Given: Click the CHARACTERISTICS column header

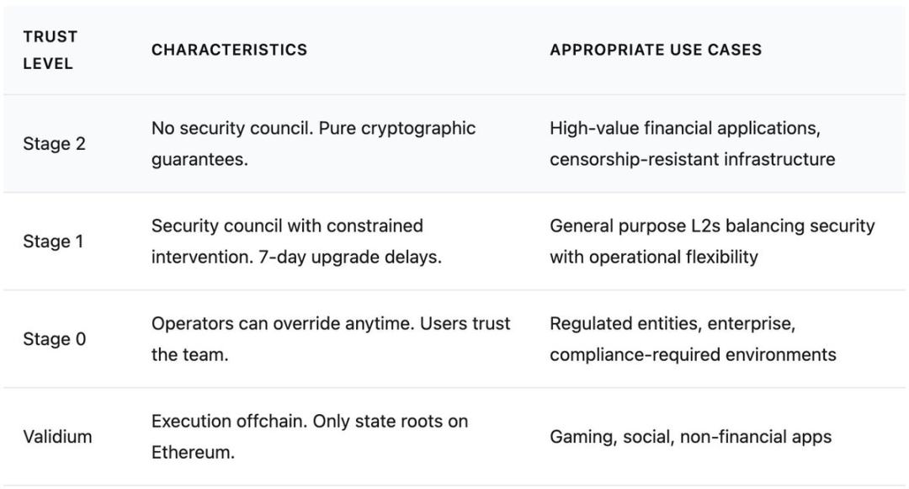Looking at the screenshot, I should point(229,50).
